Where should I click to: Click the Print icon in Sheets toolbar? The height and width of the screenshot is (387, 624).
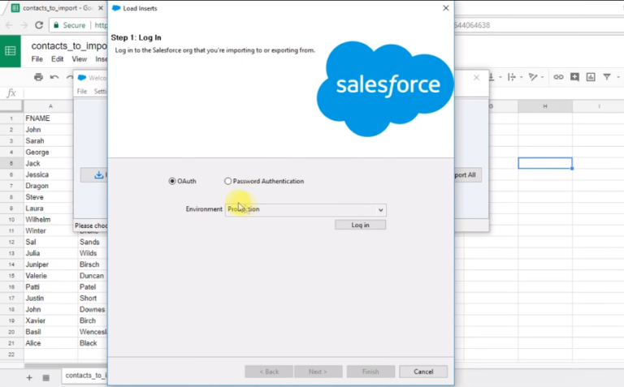[x=38, y=77]
